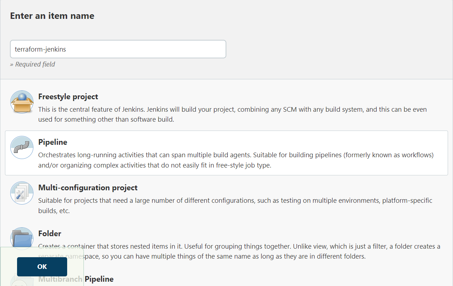Select the Freestyle project heading
The width and height of the screenshot is (453, 286).
coord(68,97)
